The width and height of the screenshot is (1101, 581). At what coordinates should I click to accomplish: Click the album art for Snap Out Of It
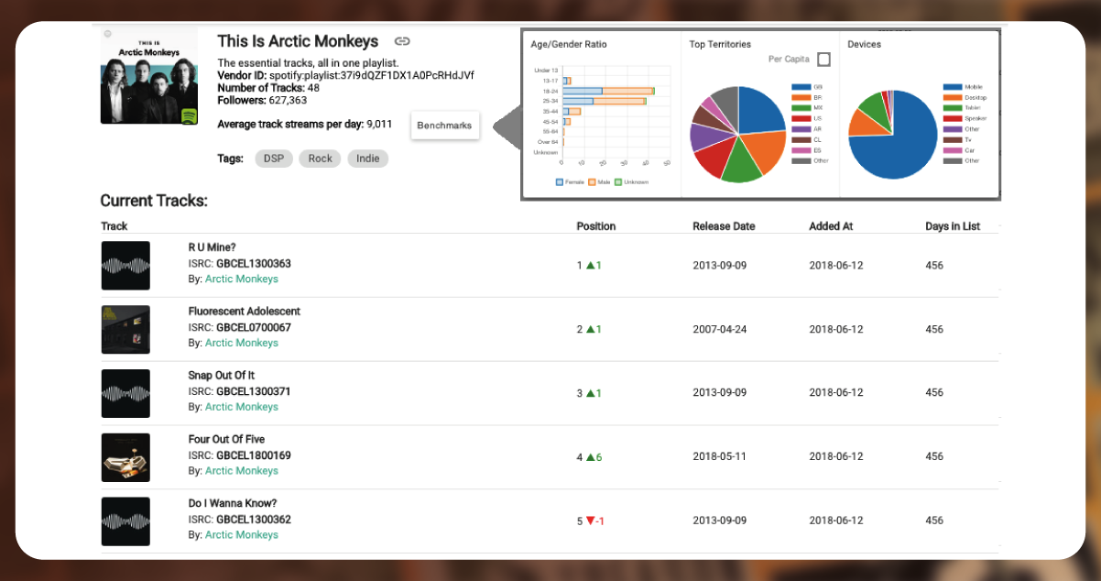[x=125, y=393]
